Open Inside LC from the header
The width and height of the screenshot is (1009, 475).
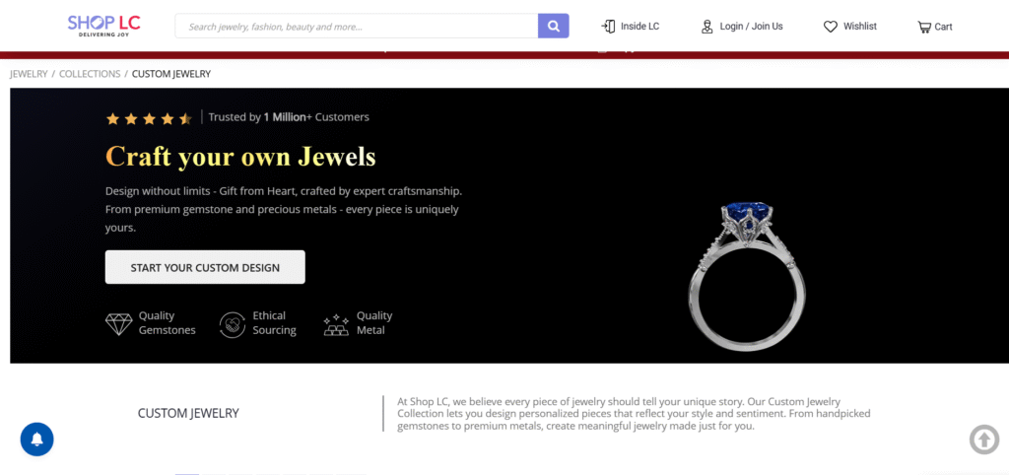click(630, 27)
